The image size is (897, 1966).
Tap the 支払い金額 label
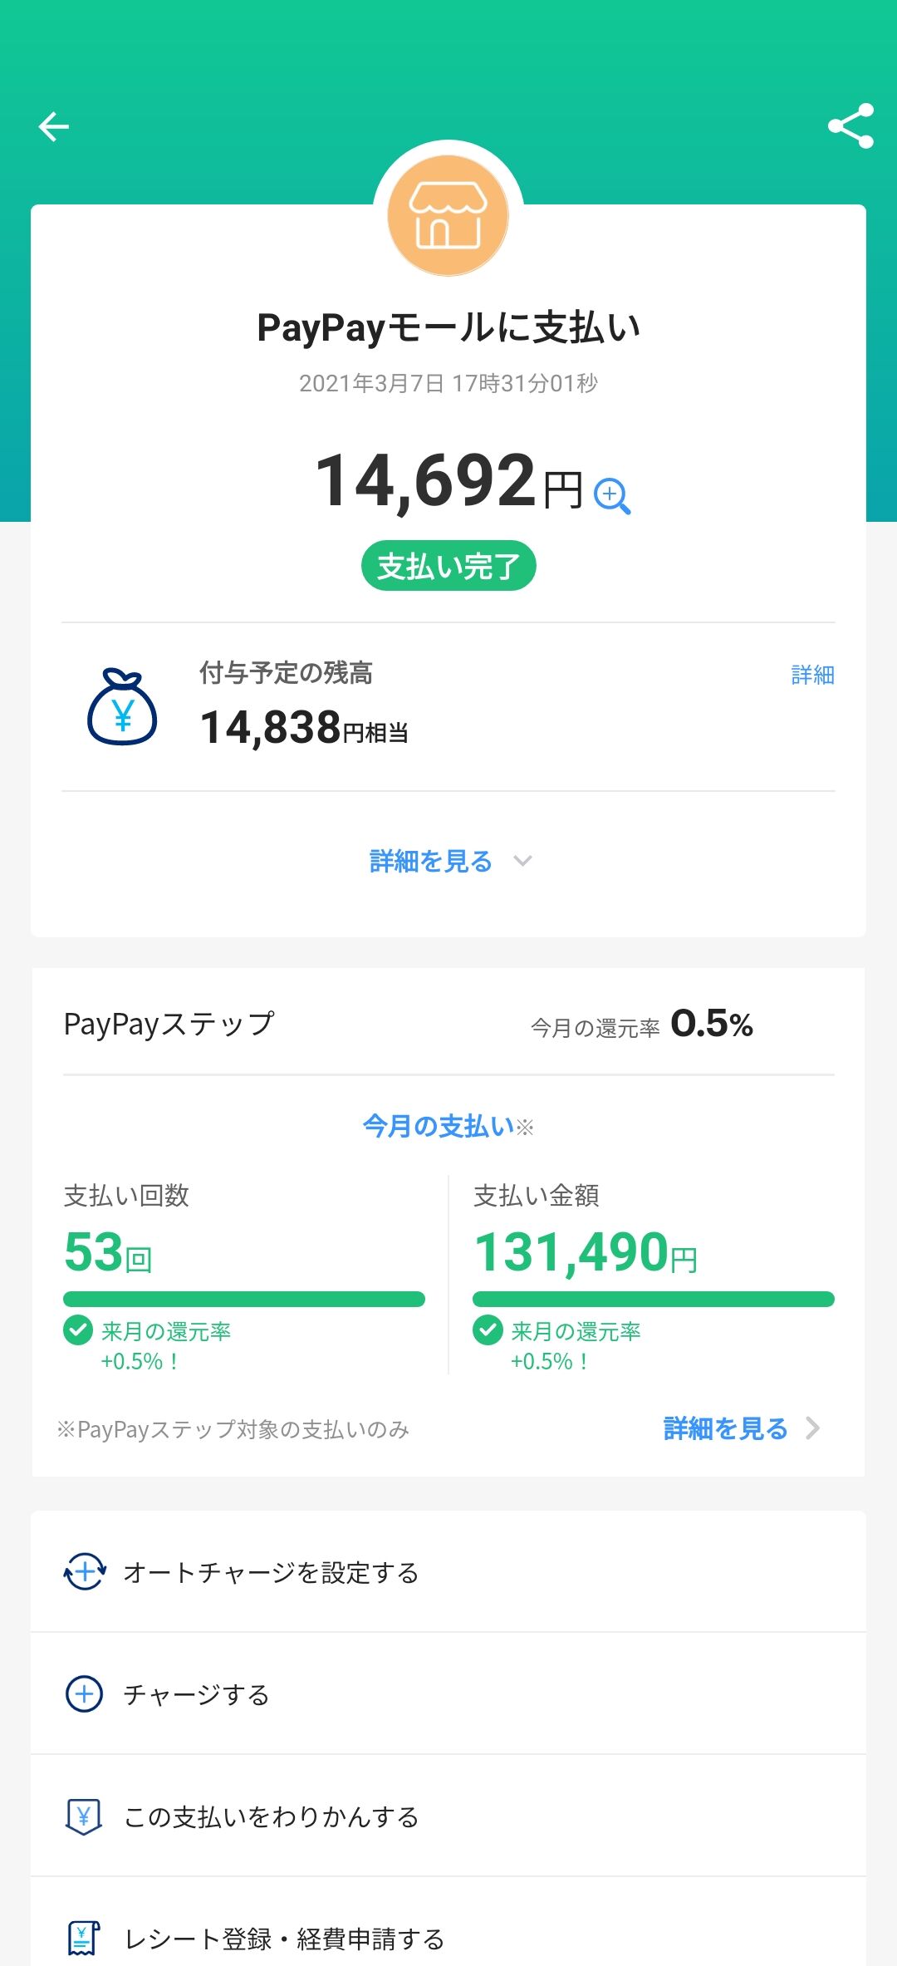pyautogui.click(x=537, y=1196)
